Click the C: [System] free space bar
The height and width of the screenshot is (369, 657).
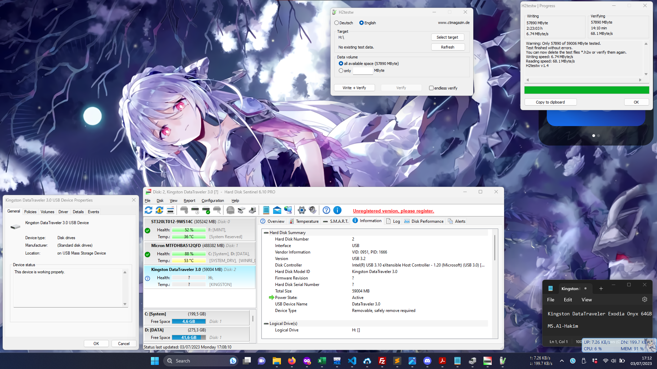coord(189,322)
